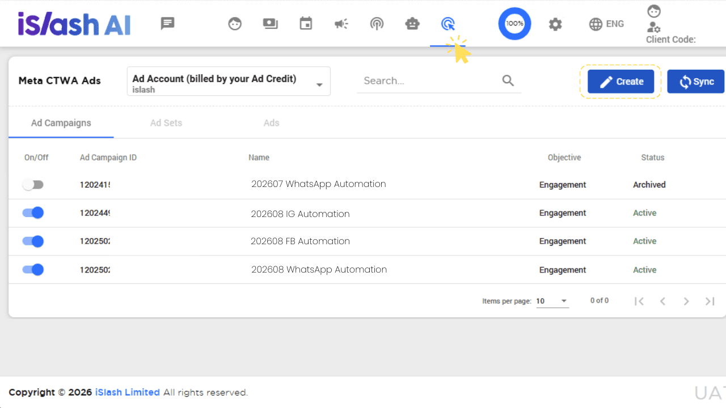
Task: Click the Sync button
Action: (697, 82)
